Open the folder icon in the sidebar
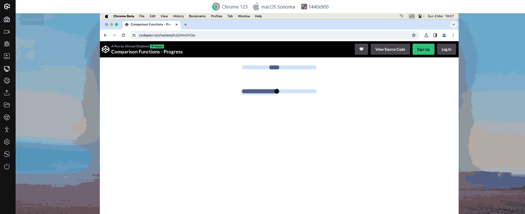The image size is (525, 214). click(7, 105)
